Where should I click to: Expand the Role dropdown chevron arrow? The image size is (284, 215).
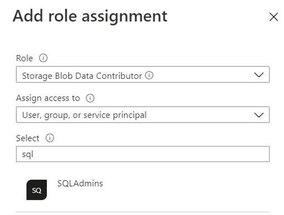(259, 75)
